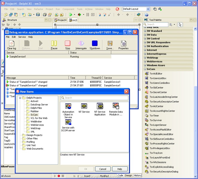Expand the Internet palette category
This screenshot has width=198, height=179.
click(x=145, y=50)
